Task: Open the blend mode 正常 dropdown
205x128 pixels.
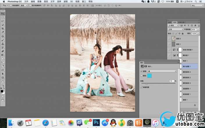Action: pyautogui.click(x=176, y=29)
